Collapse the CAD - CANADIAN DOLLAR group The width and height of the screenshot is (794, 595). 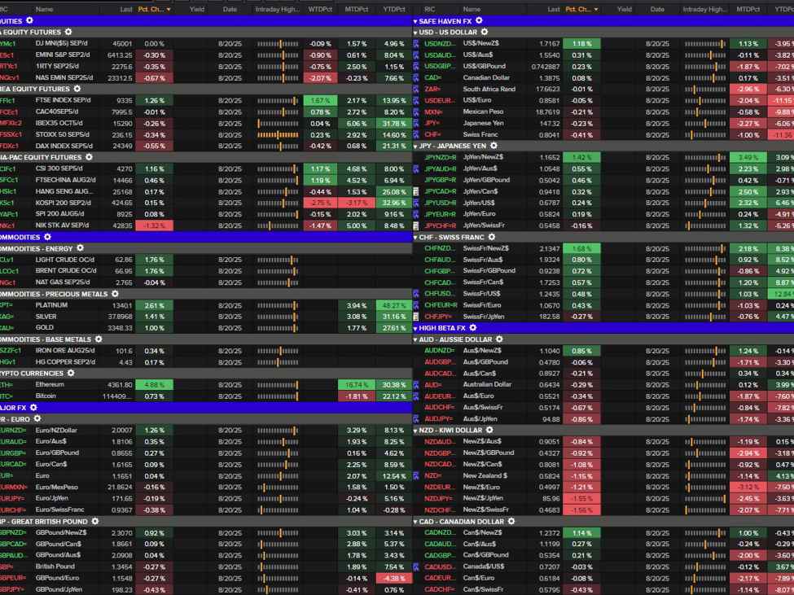(x=415, y=522)
